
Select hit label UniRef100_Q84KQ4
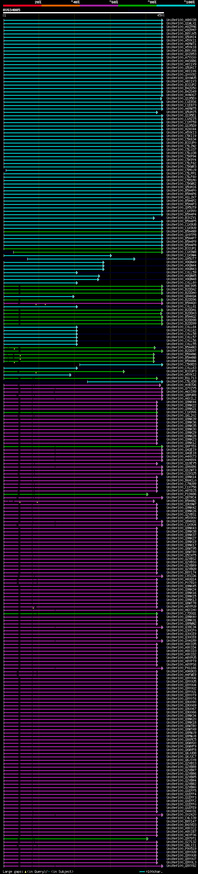pyautogui.click(x=181, y=296)
